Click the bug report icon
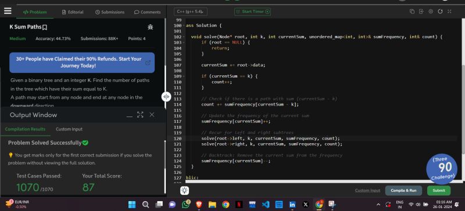 coord(151,27)
